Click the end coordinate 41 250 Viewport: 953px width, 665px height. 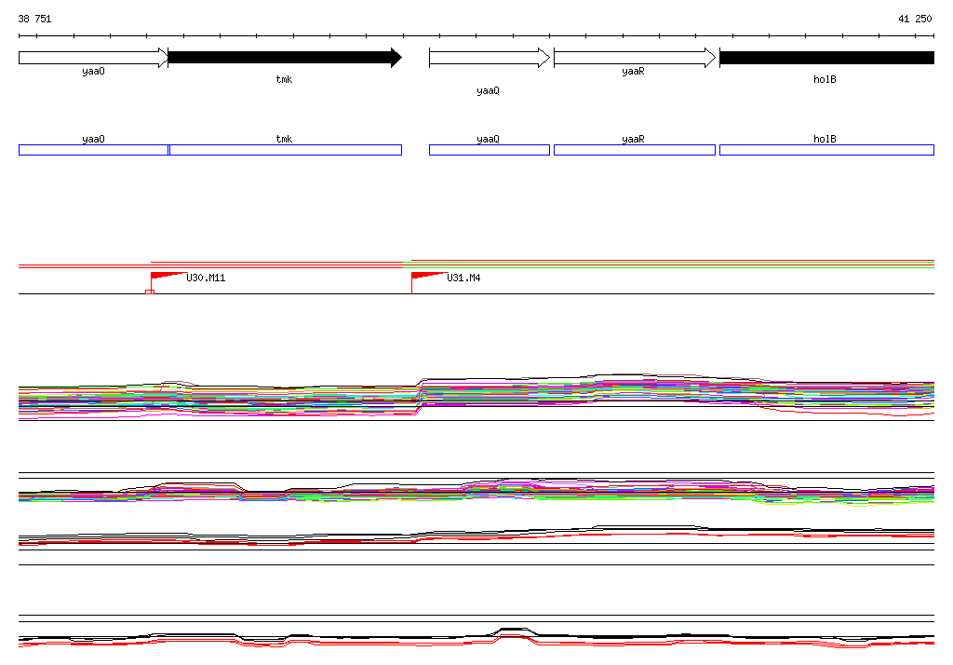point(915,19)
